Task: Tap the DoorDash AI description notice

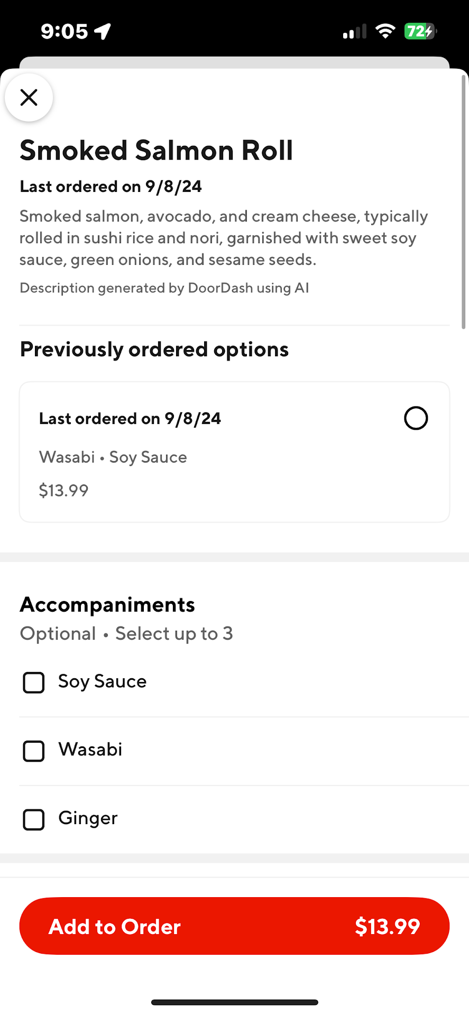Action: click(x=164, y=288)
